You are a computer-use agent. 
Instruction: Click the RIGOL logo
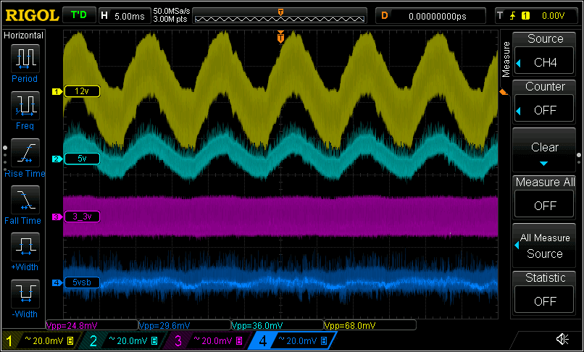(x=32, y=15)
